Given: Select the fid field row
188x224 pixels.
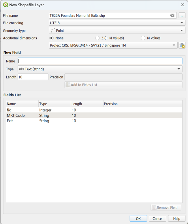Looking at the screenshot, I should [9, 110].
